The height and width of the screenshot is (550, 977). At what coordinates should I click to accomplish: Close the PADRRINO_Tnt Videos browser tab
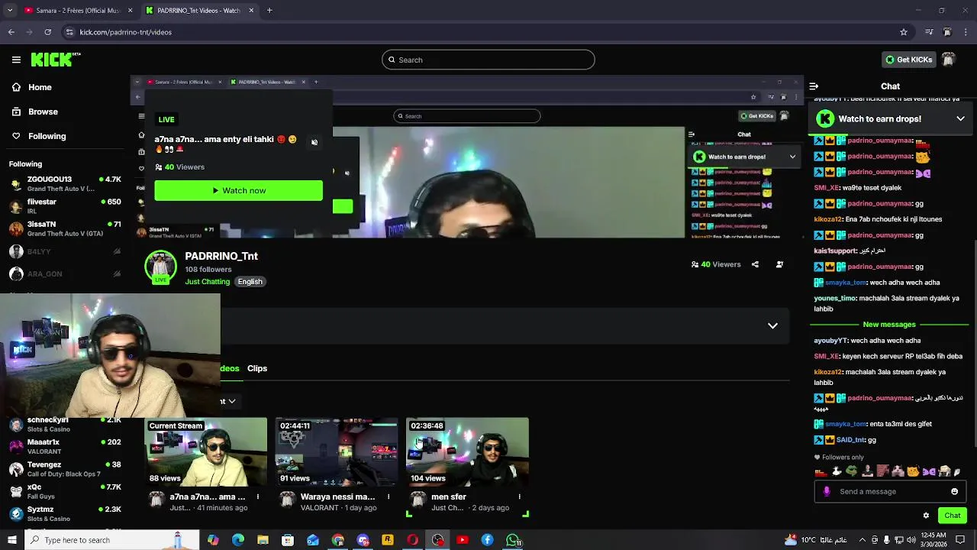[x=251, y=11]
